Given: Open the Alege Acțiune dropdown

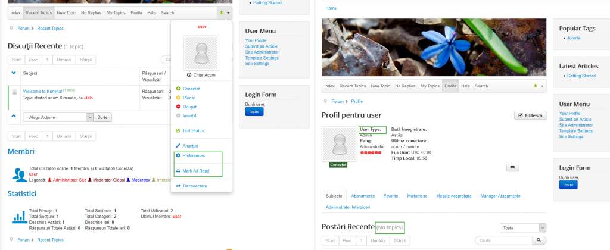Looking at the screenshot, I should point(58,117).
